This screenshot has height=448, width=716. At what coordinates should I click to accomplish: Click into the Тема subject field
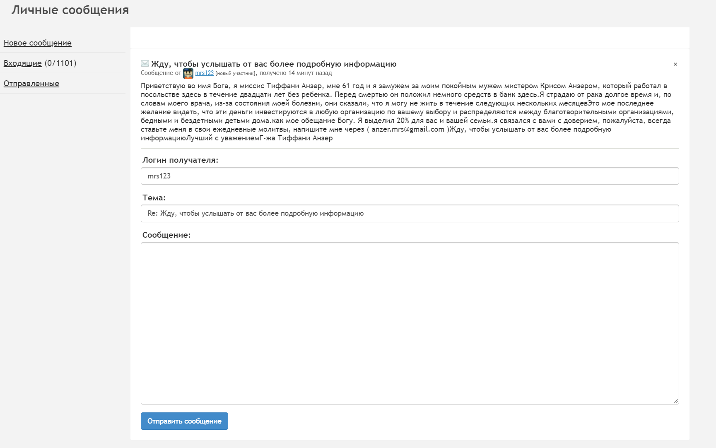tap(410, 214)
